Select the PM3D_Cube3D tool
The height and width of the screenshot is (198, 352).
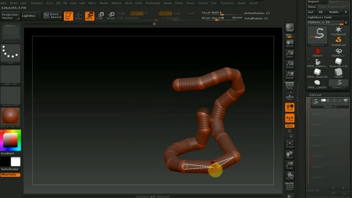pos(317,84)
